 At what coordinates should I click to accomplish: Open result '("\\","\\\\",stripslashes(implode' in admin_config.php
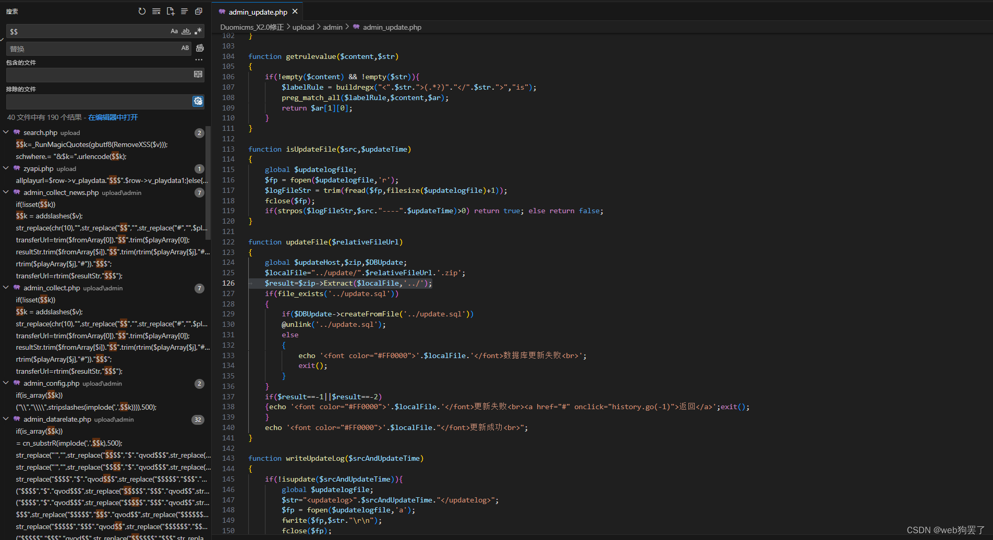(86, 407)
